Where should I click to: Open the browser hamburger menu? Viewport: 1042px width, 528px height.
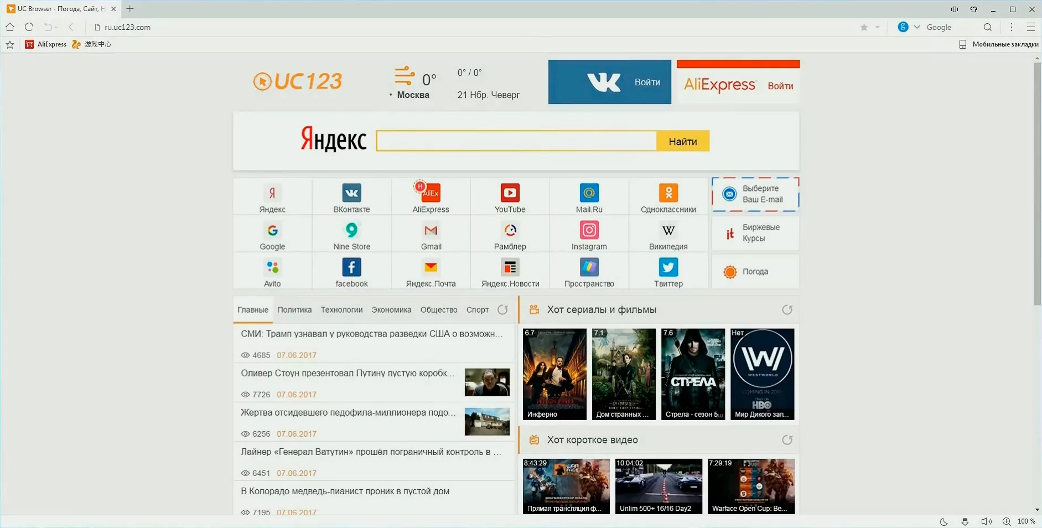pyautogui.click(x=1031, y=27)
